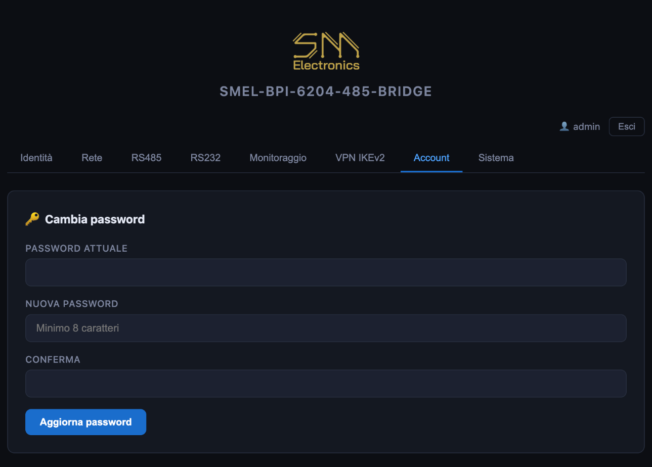Click the Cambia password heading text

tap(95, 219)
